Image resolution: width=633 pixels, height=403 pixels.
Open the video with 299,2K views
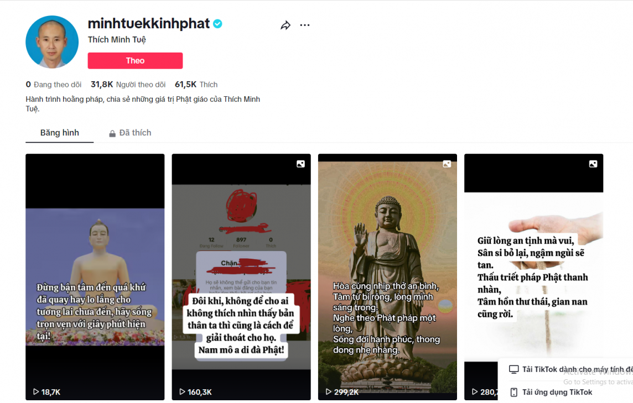coord(387,277)
